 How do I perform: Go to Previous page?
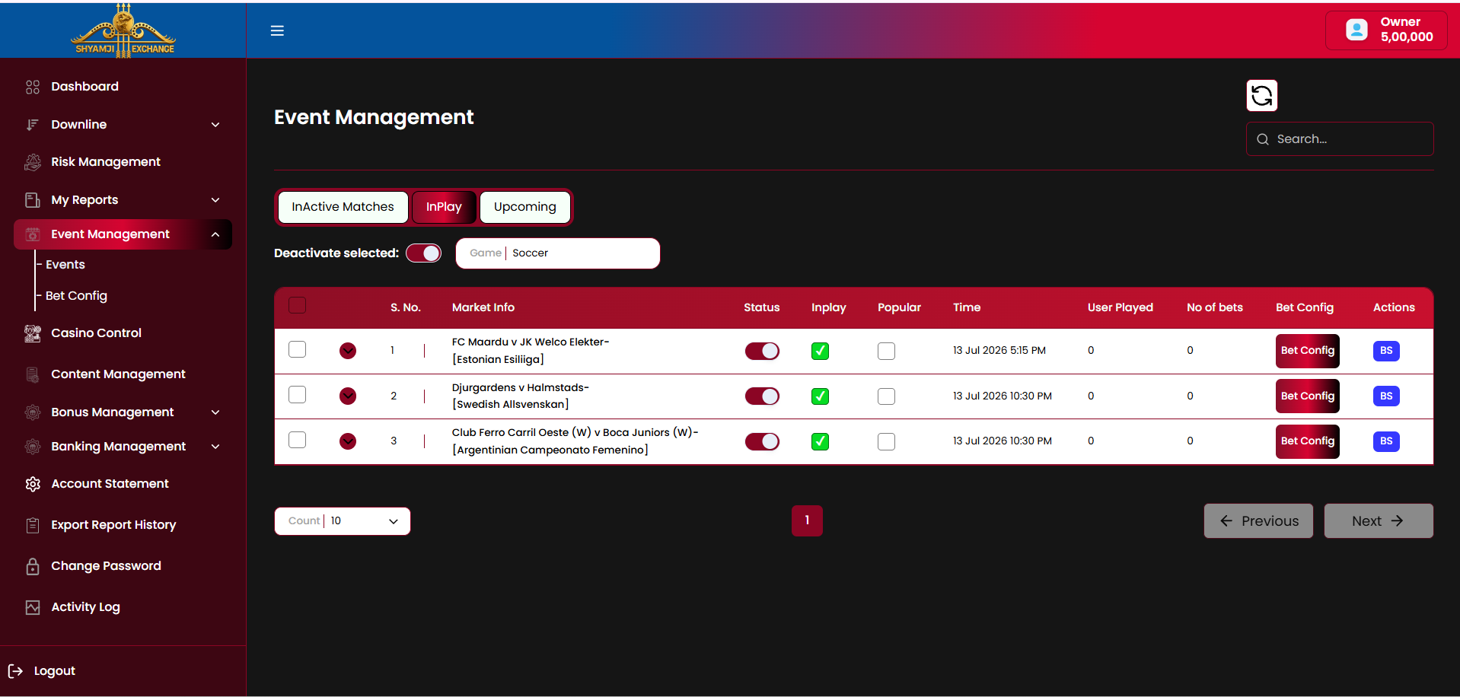[x=1258, y=521]
